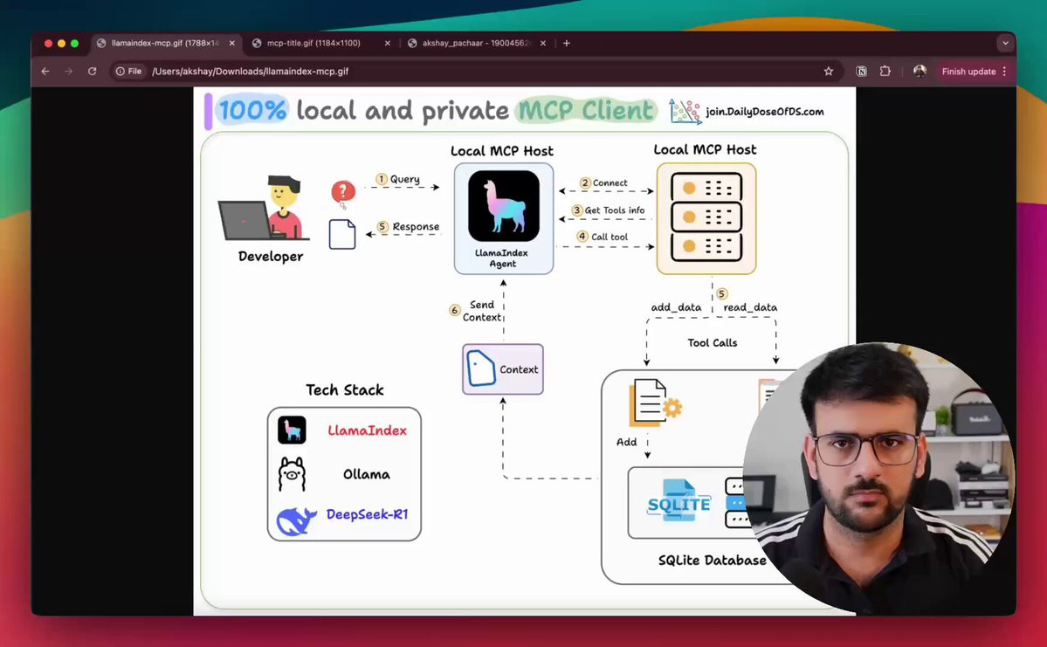Close the llamaindex-mcp.gif tab
This screenshot has height=647, width=1047.
tap(231, 43)
